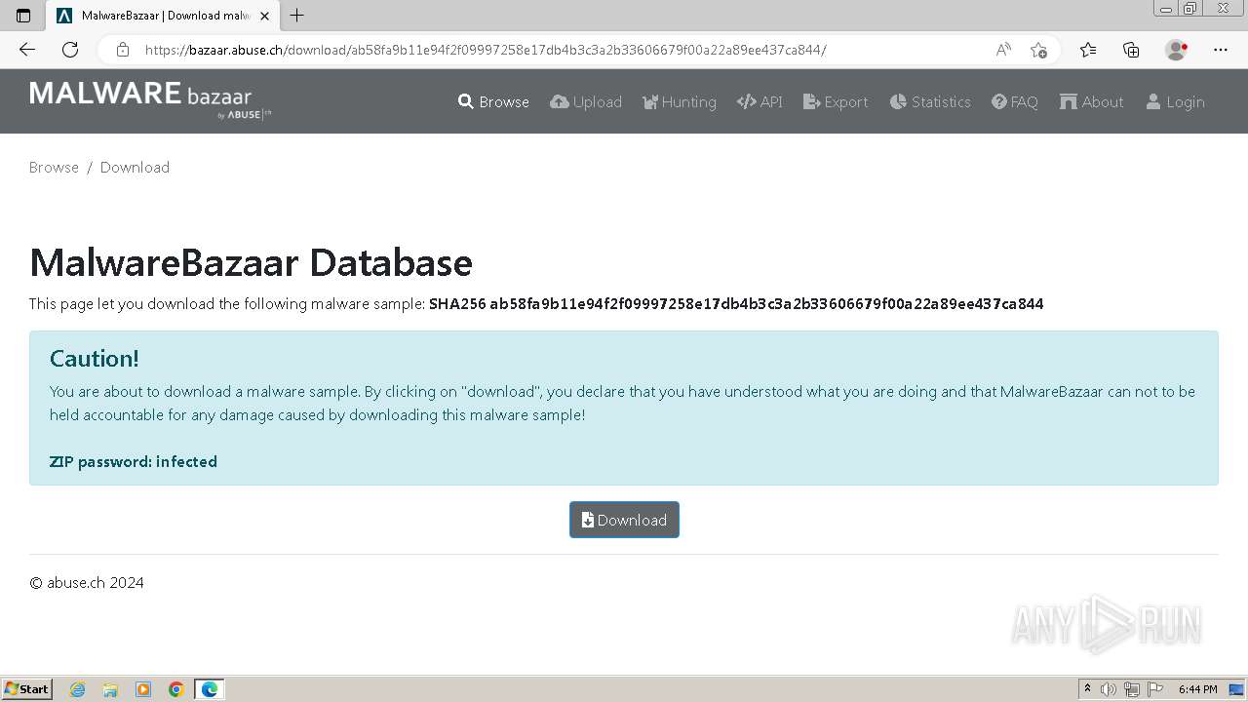This screenshot has height=702, width=1248.
Task: Refresh the current page
Action: coord(70,50)
